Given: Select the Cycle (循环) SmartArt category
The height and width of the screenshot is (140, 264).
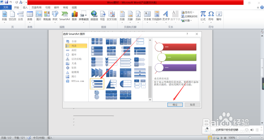Looking at the screenshot, I should (76, 55).
